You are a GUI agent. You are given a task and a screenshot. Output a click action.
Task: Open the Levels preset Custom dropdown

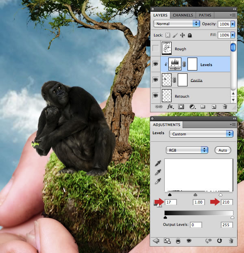201,134
